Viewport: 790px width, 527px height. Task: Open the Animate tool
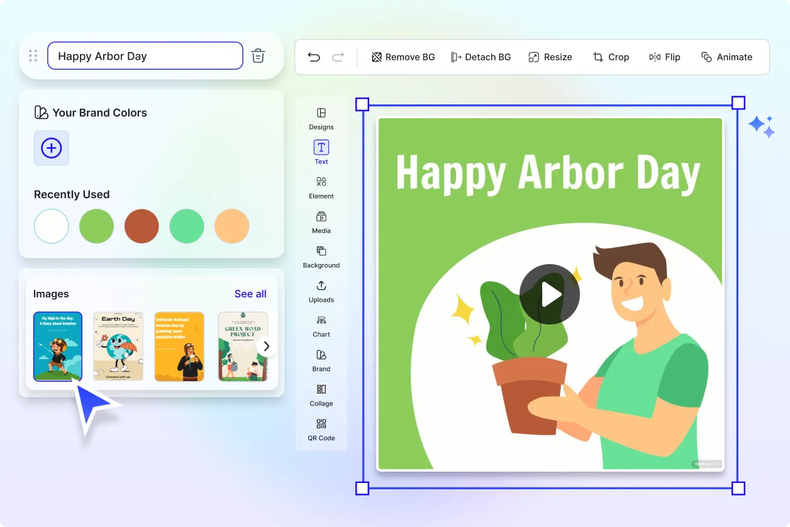tap(727, 57)
